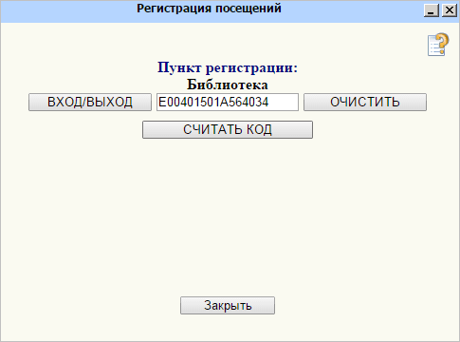Screen dimensions: 460x342
Task: Minimize the Регистрация посещений window
Action: 432,10
